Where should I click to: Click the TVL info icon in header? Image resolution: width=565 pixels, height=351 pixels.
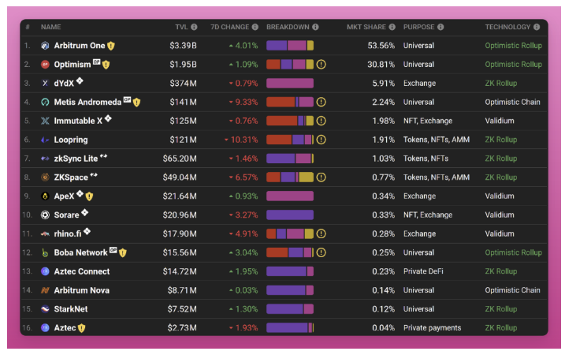coord(194,27)
